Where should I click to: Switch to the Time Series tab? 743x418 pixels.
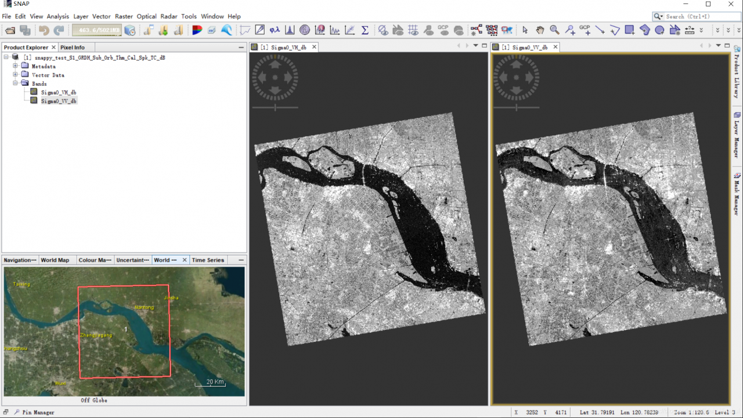coord(208,260)
